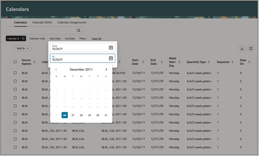Click the search magnifier icon

[x=79, y=30]
